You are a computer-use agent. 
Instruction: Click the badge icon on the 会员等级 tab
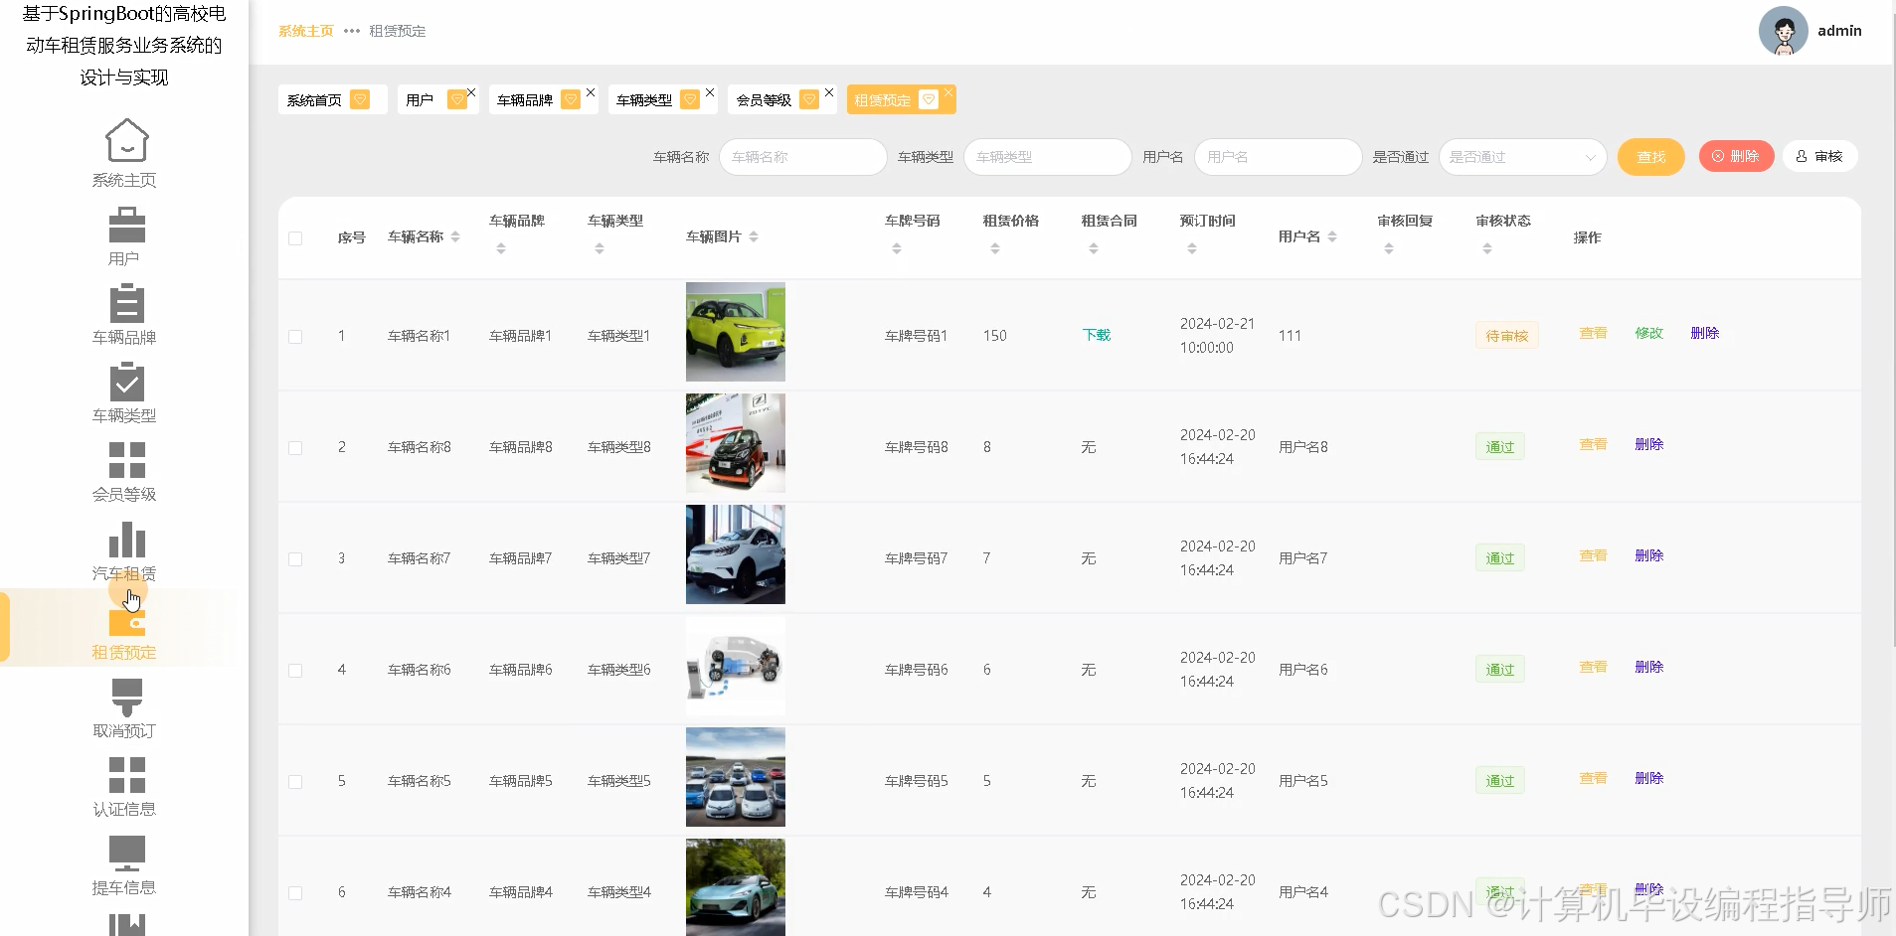tap(809, 99)
